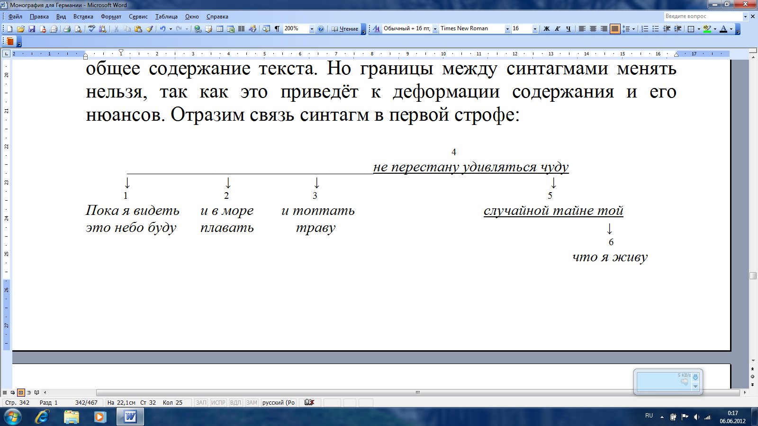Cut the selection with the scissors icon

click(x=116, y=29)
